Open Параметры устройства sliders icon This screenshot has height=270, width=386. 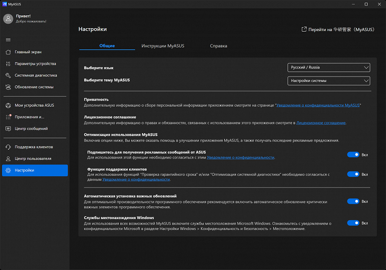tap(8, 64)
